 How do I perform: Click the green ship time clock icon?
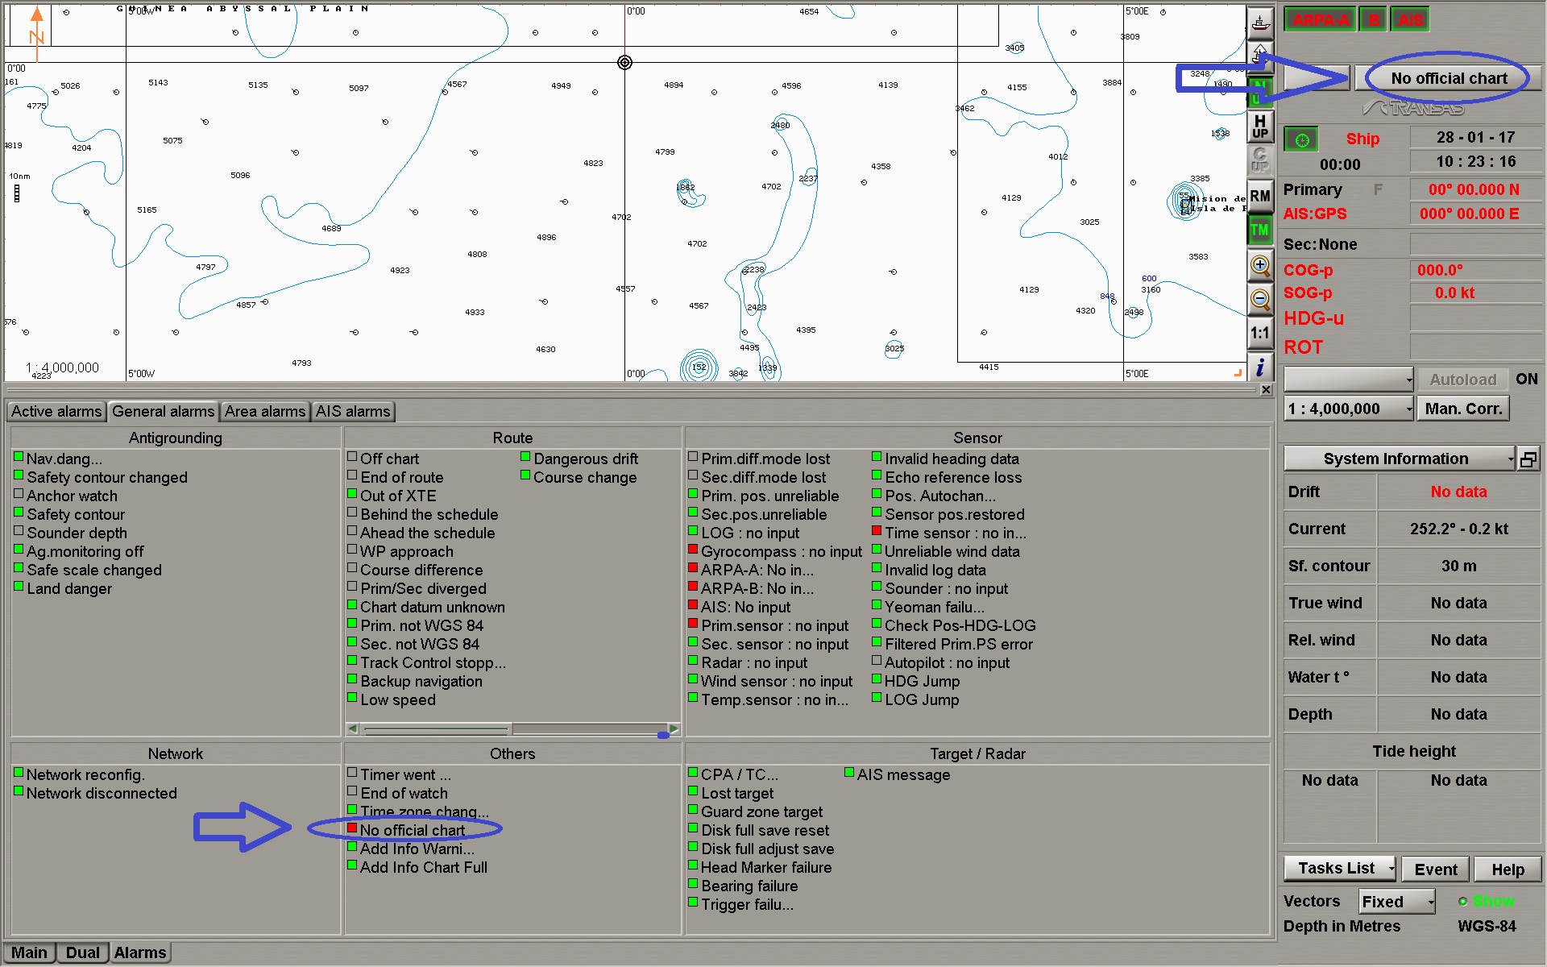click(1301, 139)
